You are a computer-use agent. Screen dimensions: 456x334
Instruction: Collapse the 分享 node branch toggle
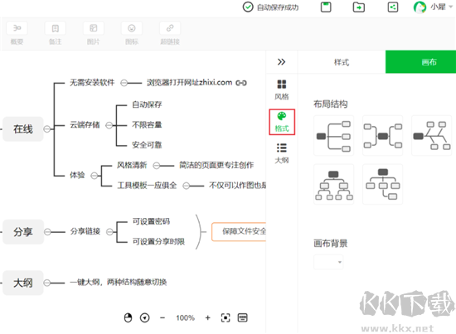47,232
